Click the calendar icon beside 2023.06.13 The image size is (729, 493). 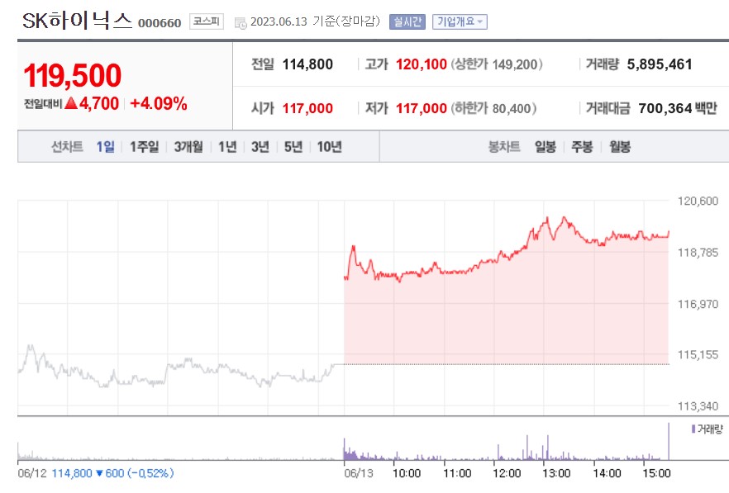pyautogui.click(x=241, y=22)
